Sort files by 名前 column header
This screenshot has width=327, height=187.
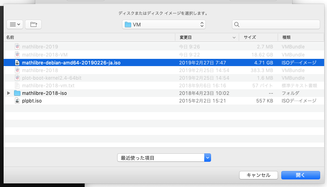pyautogui.click(x=88, y=37)
